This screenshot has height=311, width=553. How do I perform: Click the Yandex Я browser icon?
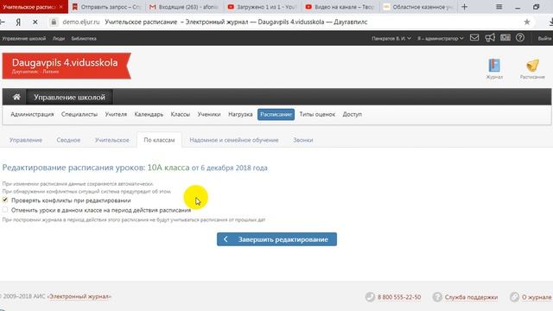(x=18, y=22)
